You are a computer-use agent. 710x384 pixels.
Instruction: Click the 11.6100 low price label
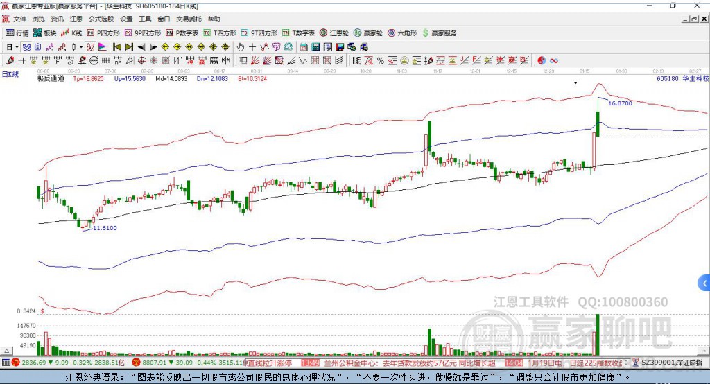[x=105, y=228]
